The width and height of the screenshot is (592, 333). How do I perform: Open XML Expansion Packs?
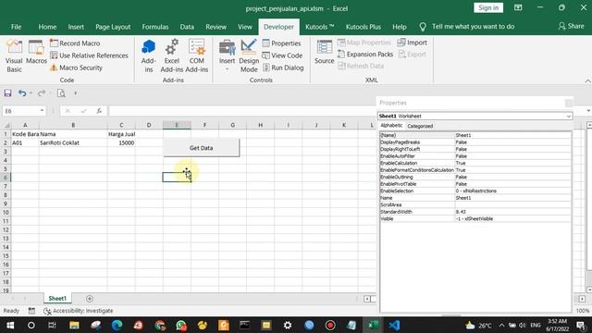point(365,54)
